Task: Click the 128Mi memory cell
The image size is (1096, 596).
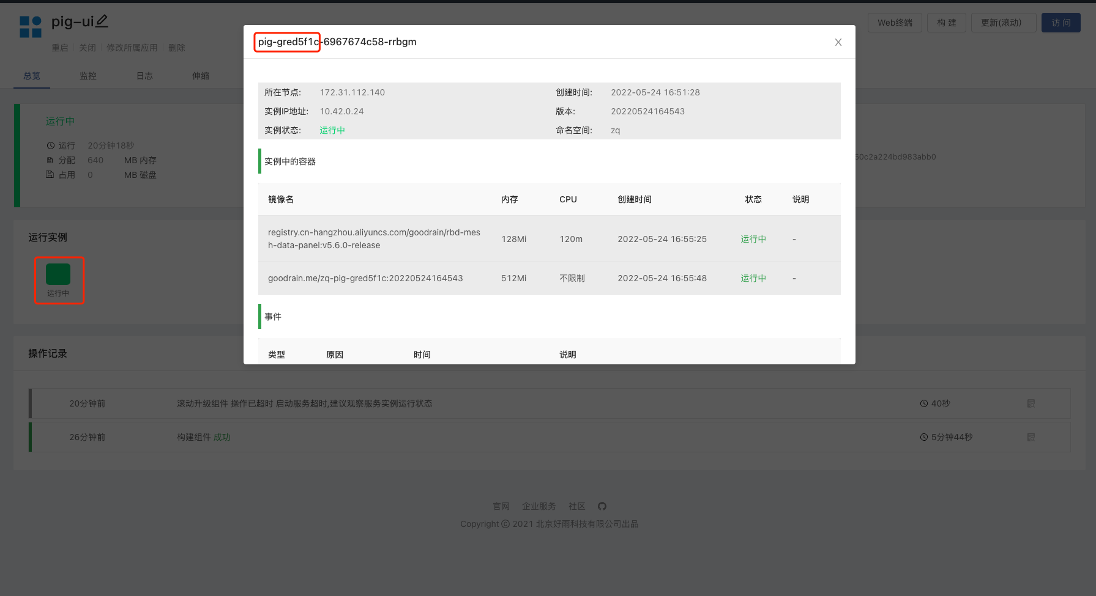Action: [514, 239]
